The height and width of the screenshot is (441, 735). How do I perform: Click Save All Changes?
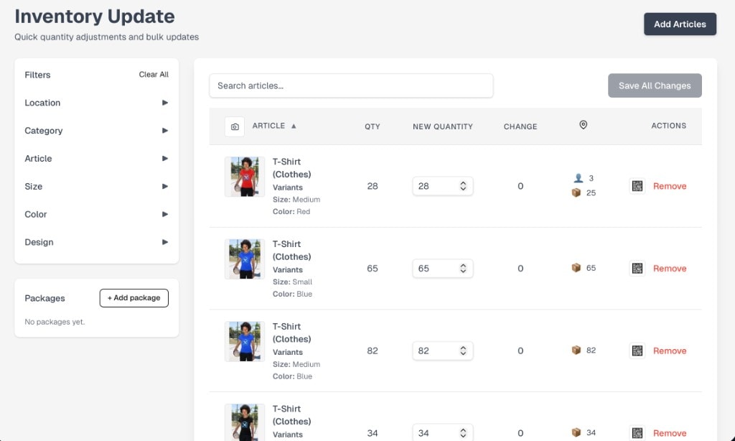pos(655,85)
